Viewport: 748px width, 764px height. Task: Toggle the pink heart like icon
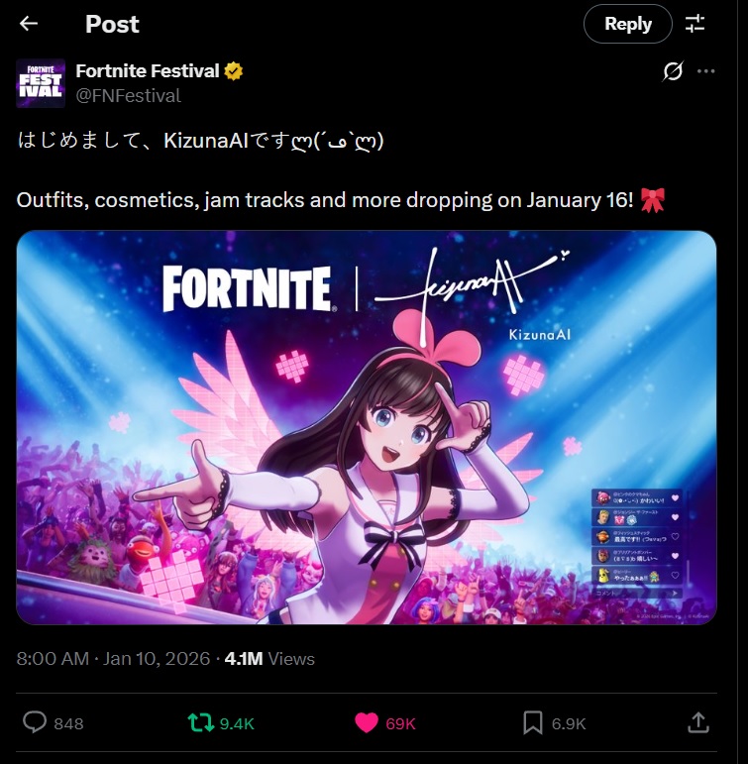click(367, 723)
